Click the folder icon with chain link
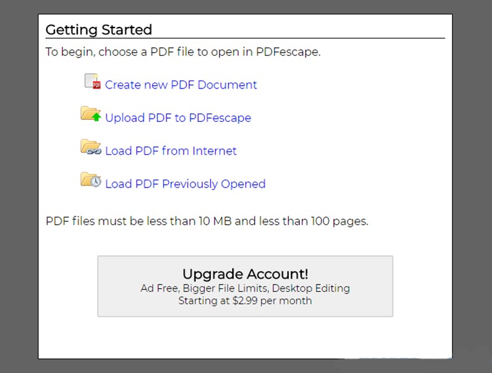Screen dimensions: 492x373 pyautogui.click(x=91, y=147)
